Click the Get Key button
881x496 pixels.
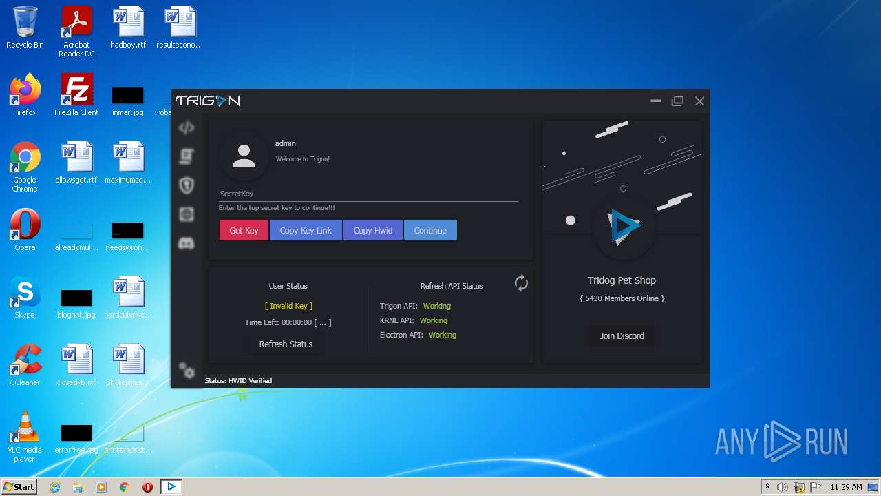(x=244, y=230)
